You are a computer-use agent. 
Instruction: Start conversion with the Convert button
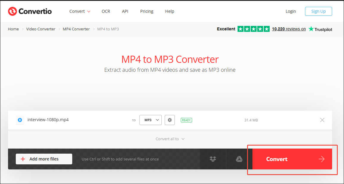pyautogui.click(x=292, y=159)
